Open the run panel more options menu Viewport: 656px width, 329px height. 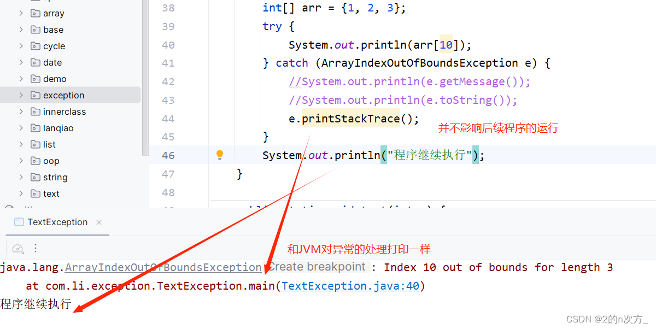pos(36,248)
